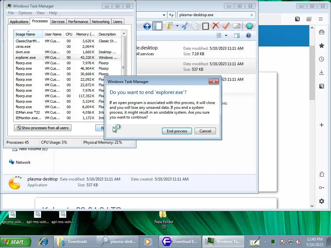
Task: Launch Internet Explorer from the taskbar
Action: 43,242
